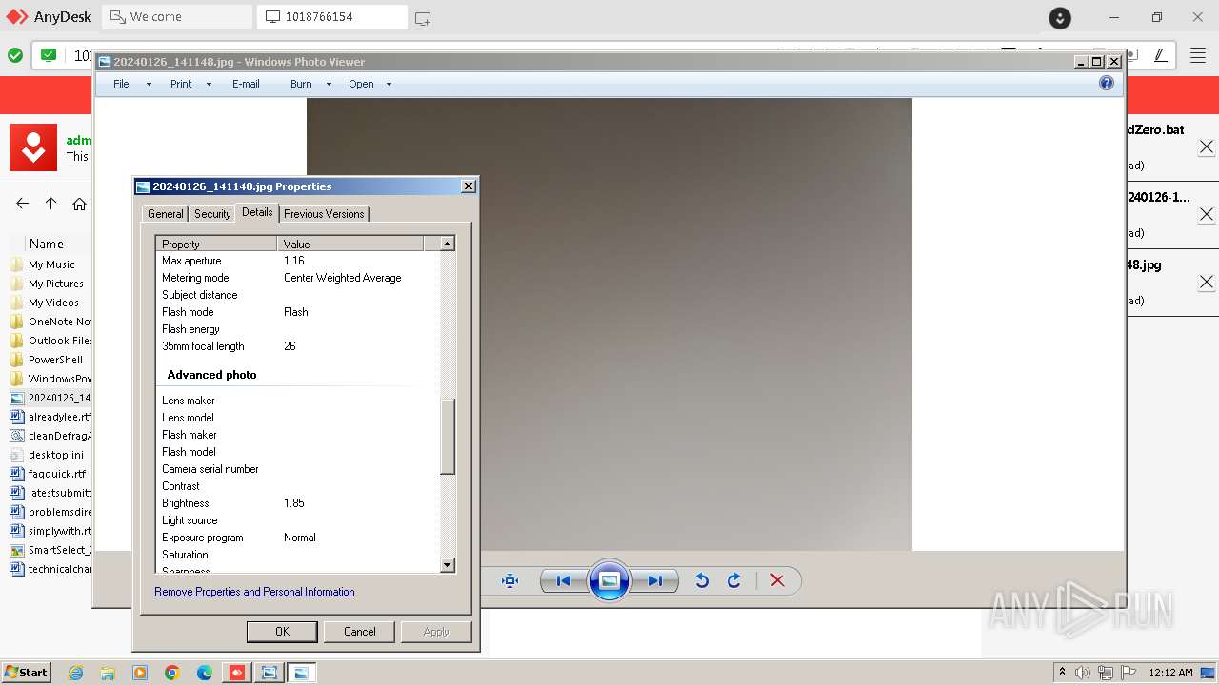Click the Name column header in file list

[47, 244]
